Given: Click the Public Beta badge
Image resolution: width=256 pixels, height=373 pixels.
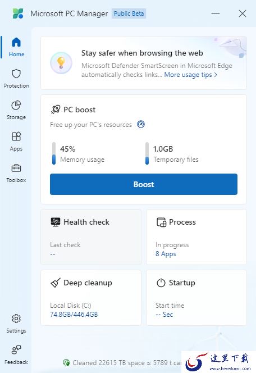Looking at the screenshot, I should coord(129,13).
